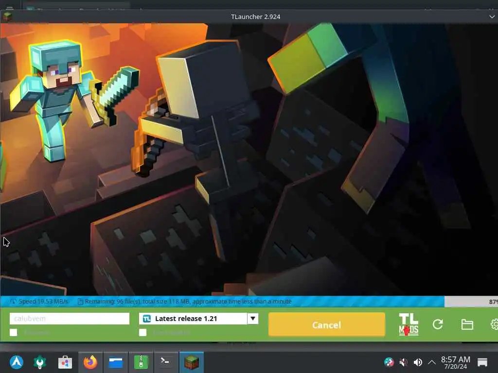Click the Speed 19.53 MB/s status text
498x373 pixels.
[x=43, y=301]
